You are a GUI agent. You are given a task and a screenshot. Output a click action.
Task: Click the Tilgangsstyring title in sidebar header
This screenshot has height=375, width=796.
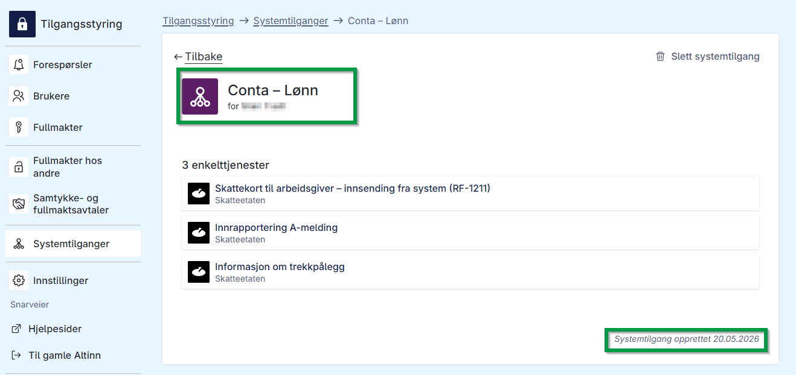[x=82, y=24]
